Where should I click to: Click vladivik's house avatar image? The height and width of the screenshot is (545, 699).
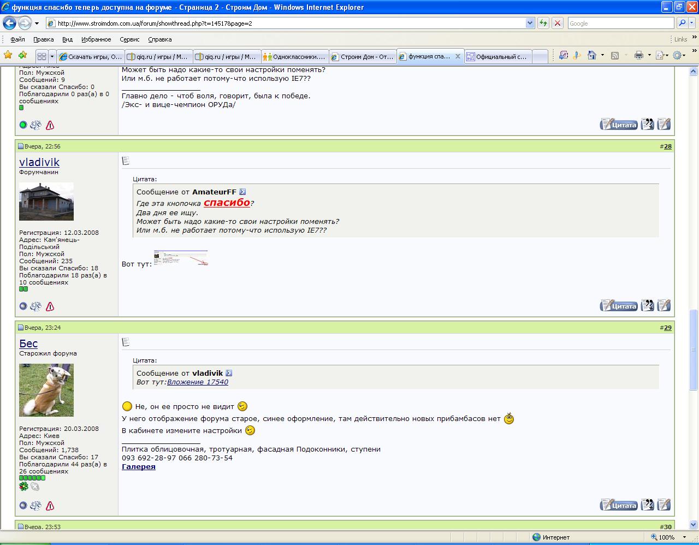(x=46, y=202)
